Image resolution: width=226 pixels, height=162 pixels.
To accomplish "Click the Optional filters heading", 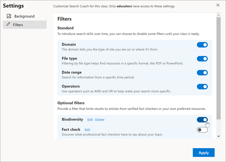I will click(x=71, y=103).
